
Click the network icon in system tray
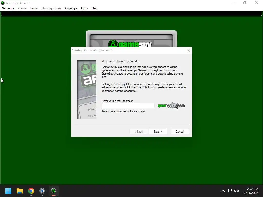click(230, 191)
